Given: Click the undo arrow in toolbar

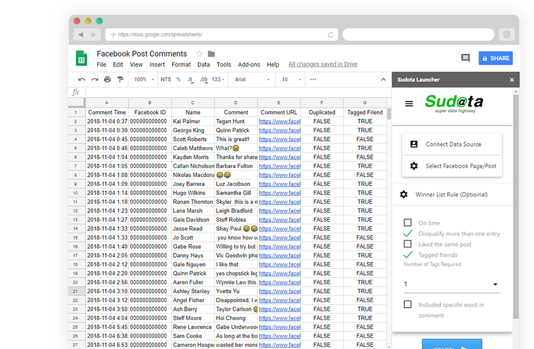Looking at the screenshot, I should pyautogui.click(x=81, y=79).
